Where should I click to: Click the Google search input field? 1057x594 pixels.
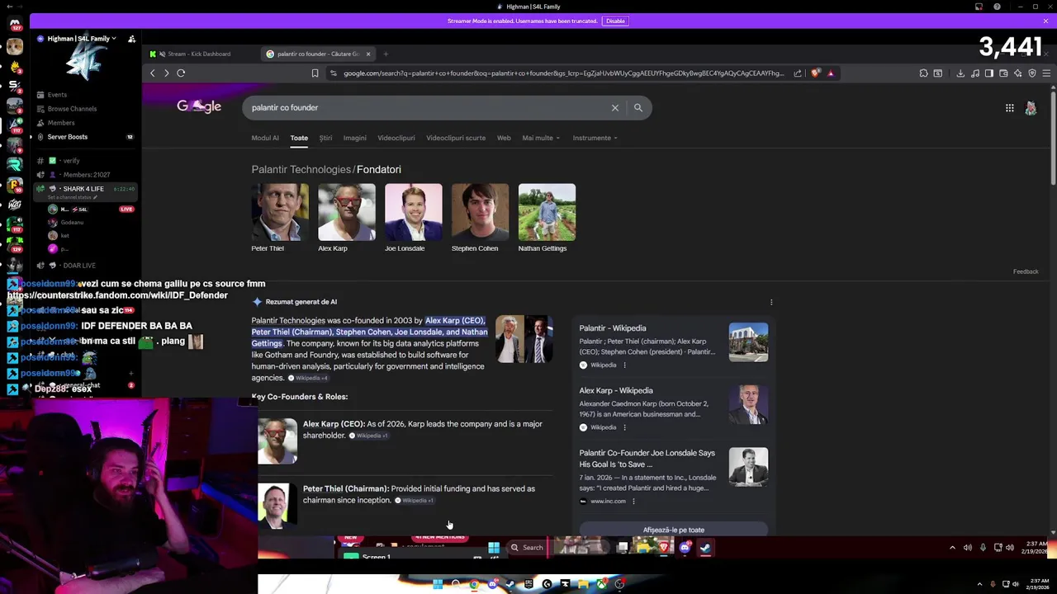coord(425,107)
